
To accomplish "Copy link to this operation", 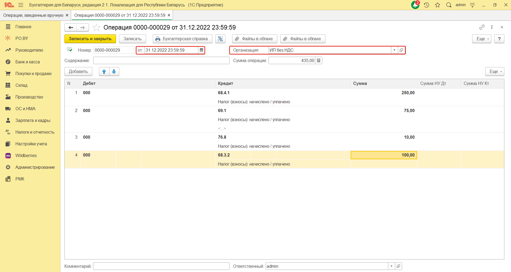I will [x=482, y=27].
